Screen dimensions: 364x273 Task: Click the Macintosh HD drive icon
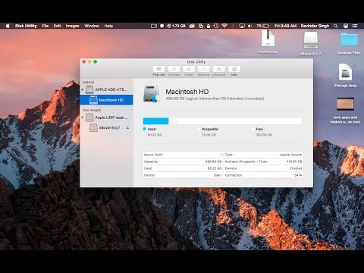[151, 94]
